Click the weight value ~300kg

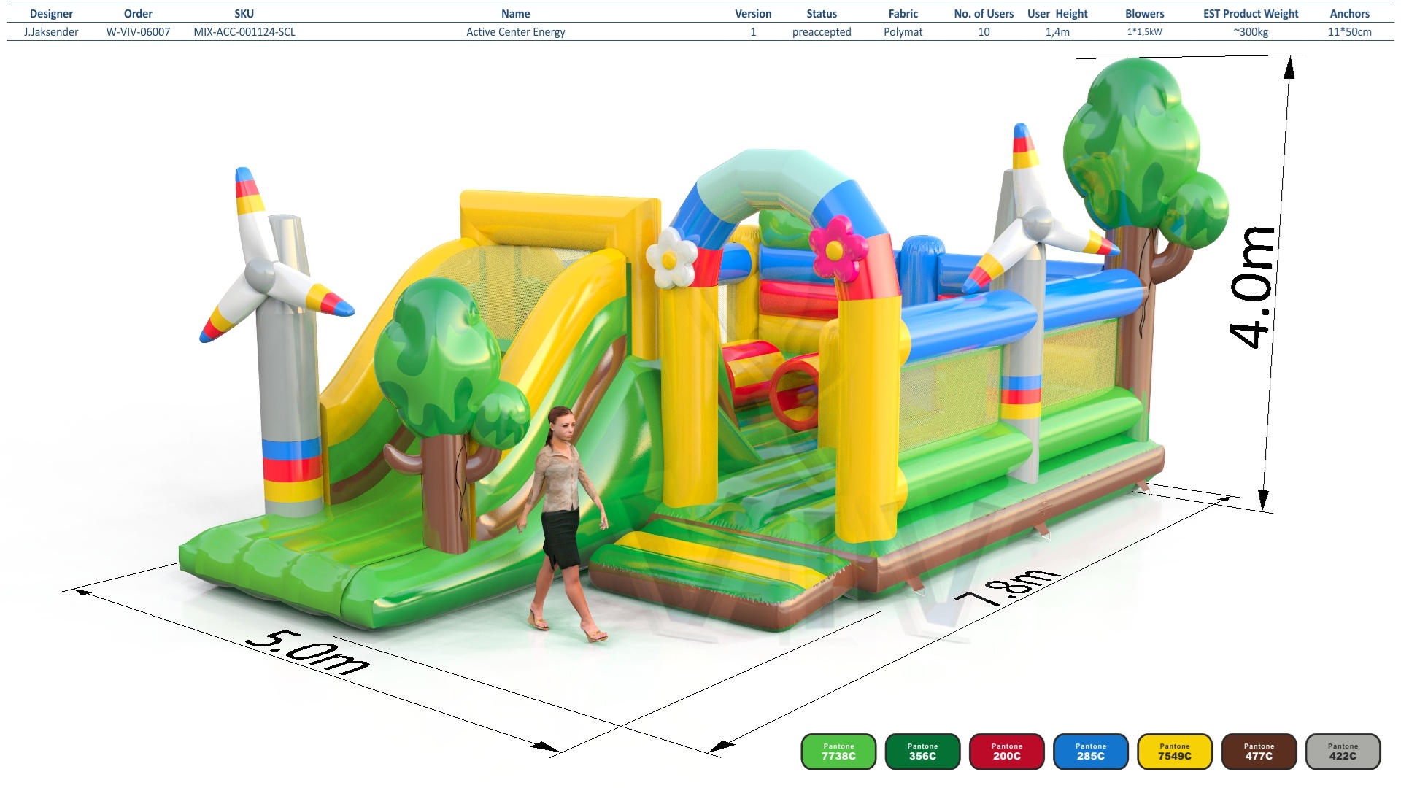tap(1251, 32)
